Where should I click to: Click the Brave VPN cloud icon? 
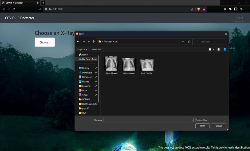click(225, 9)
